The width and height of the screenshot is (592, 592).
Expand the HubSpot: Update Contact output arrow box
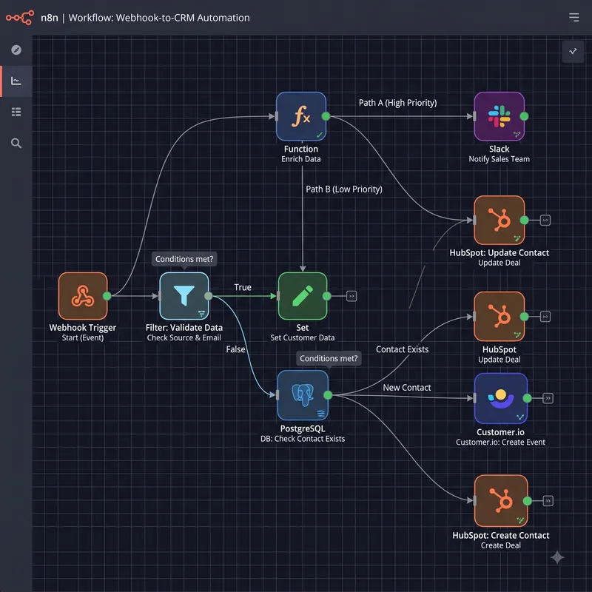[x=545, y=220]
